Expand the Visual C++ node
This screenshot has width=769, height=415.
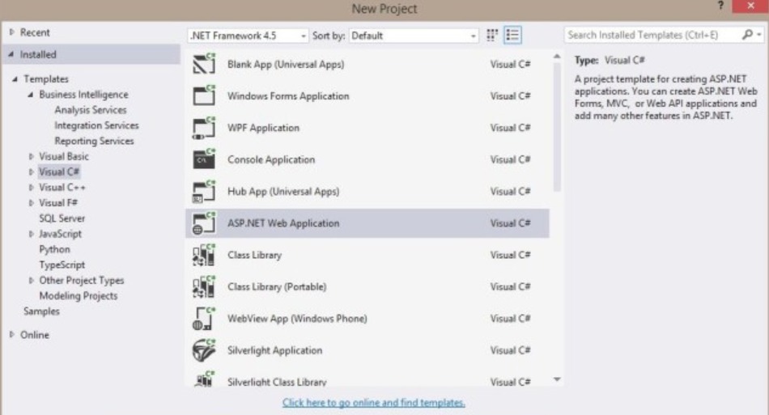click(31, 188)
